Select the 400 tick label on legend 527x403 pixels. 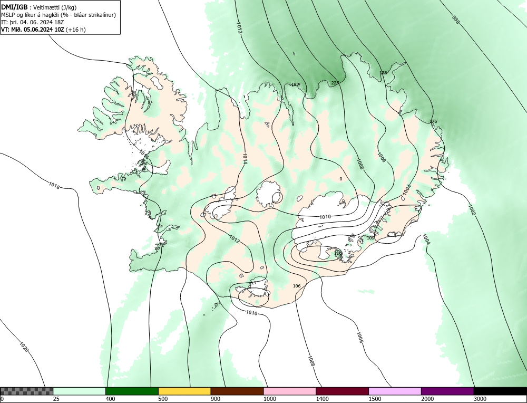tap(110, 399)
